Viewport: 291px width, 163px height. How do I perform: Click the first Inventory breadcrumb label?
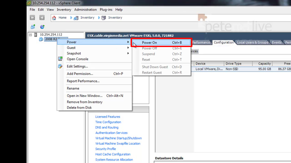87,18
